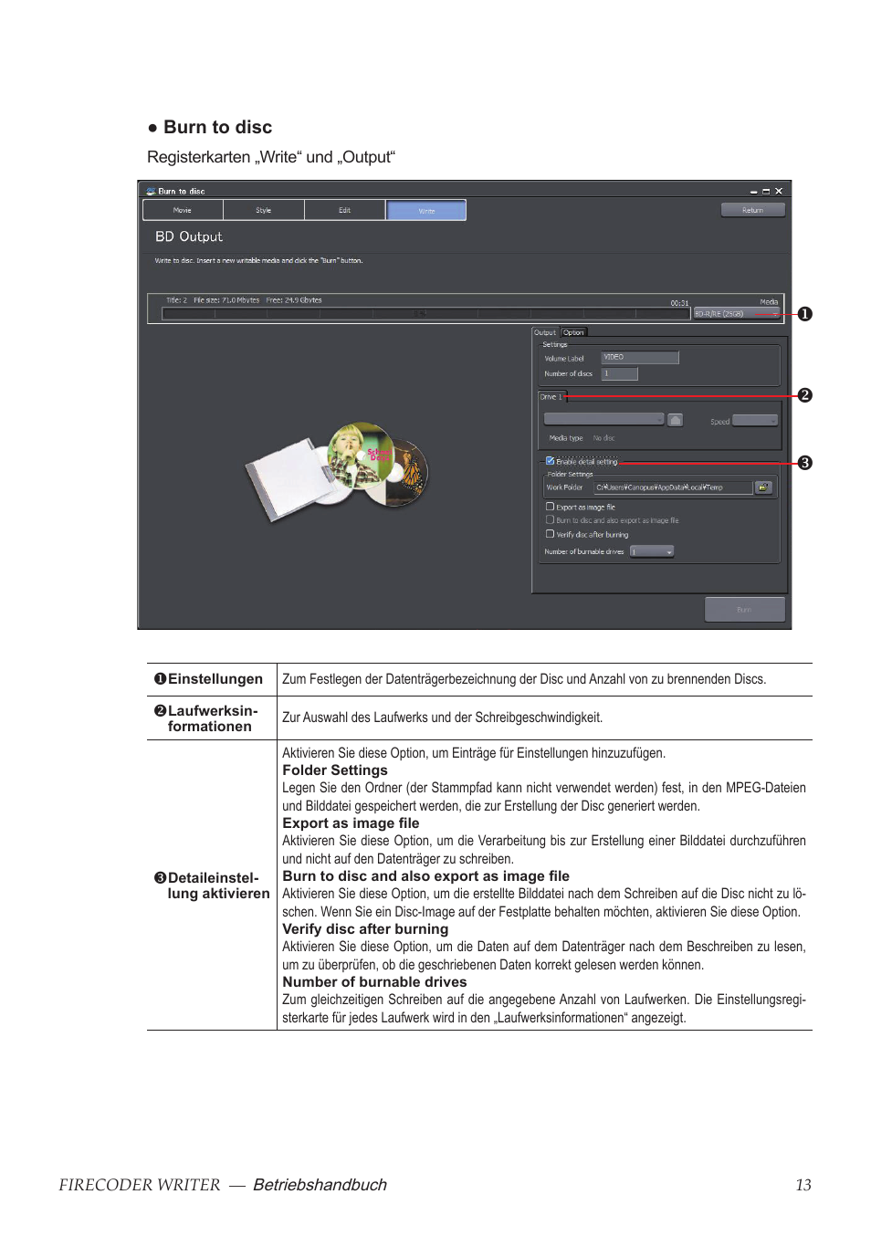Open the Media type BD-R/RE (25GB) dropdown
Viewport: 871px width, 1236px height.
738,313
